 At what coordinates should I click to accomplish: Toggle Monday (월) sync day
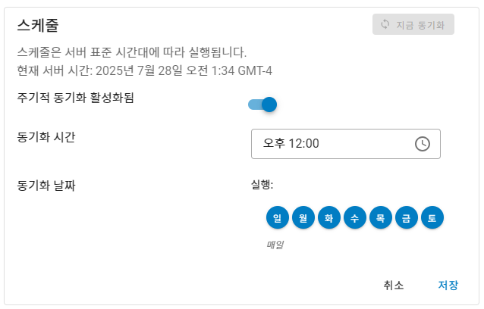point(303,218)
